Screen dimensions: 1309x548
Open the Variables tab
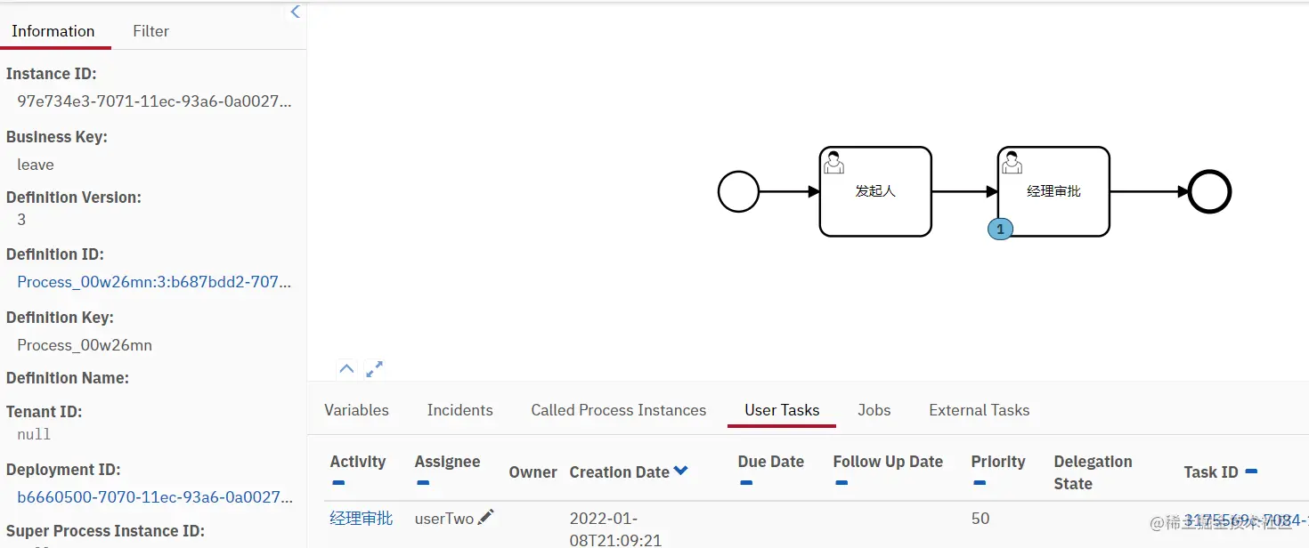coord(356,410)
